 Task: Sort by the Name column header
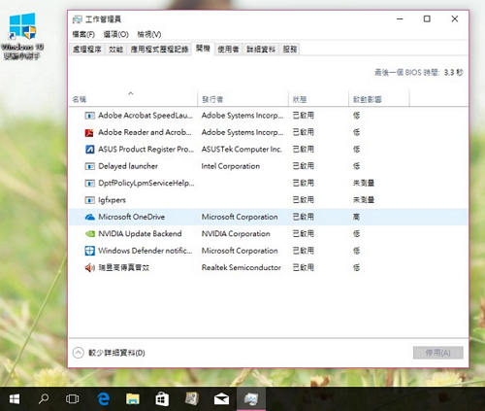point(133,99)
